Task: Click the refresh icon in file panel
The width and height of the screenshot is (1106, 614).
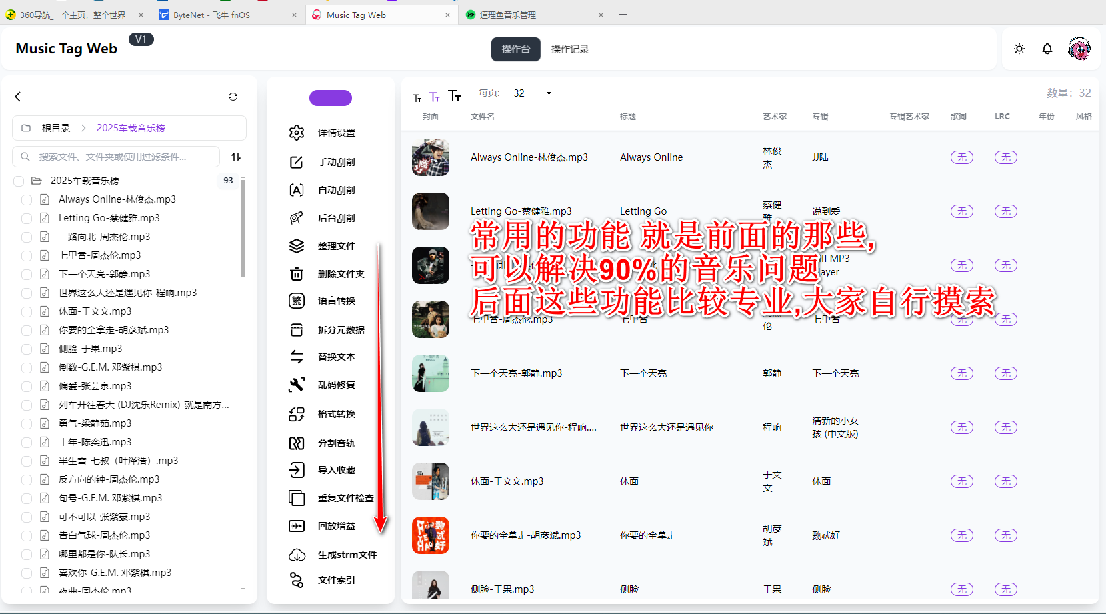Action: pos(233,97)
